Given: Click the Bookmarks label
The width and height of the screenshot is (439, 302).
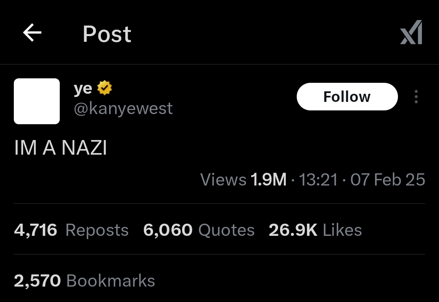Looking at the screenshot, I should click(111, 281).
